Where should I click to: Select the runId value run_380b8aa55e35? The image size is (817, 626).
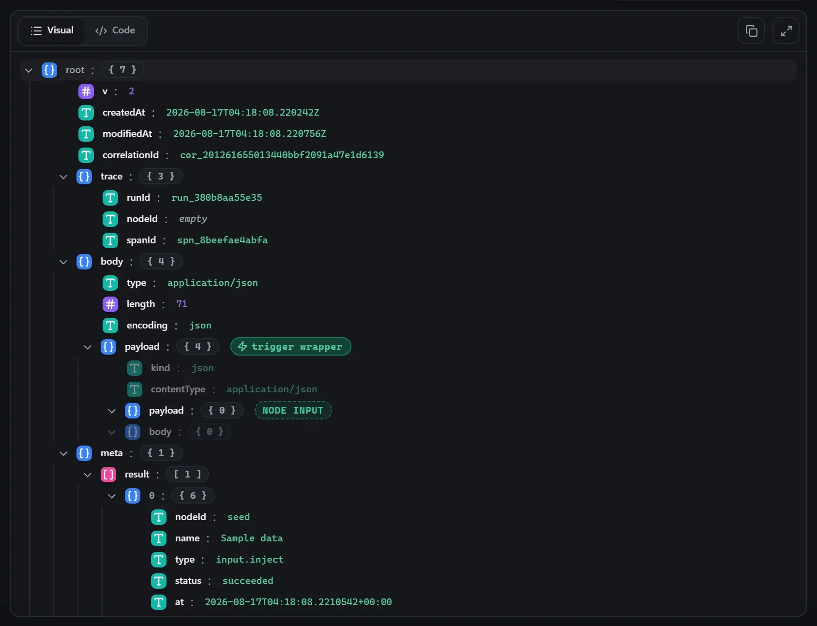click(217, 197)
